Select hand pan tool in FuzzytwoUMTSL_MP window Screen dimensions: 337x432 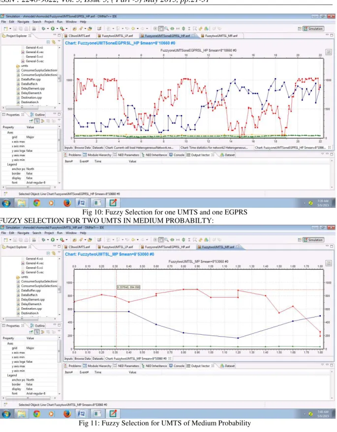161,240
